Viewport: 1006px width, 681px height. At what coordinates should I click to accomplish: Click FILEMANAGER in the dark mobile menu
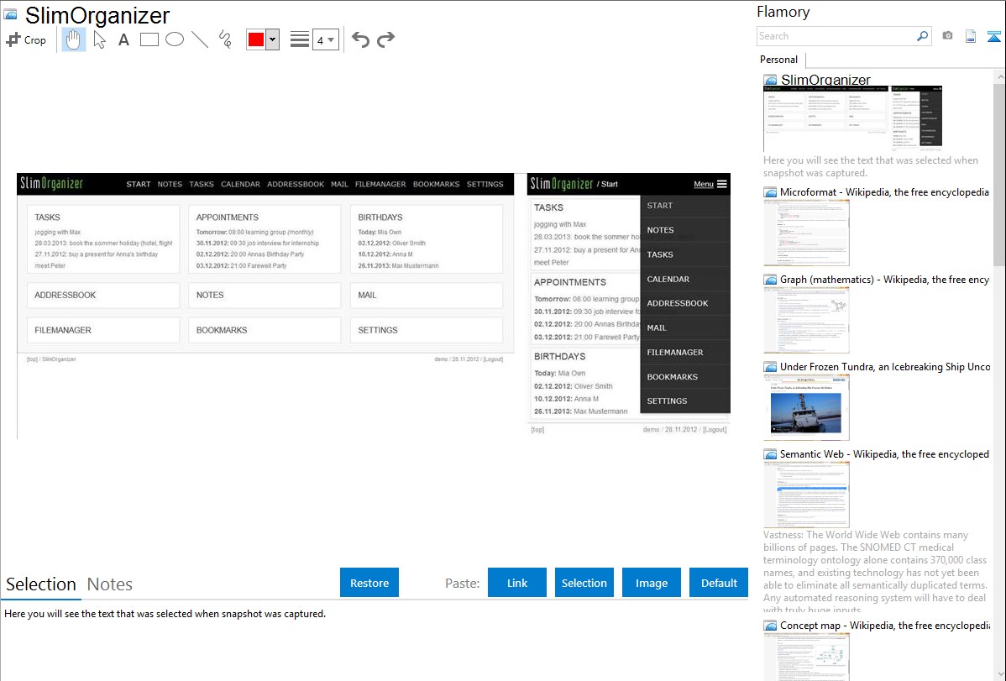pos(675,353)
